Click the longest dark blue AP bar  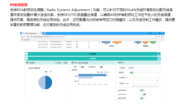point(92,75)
